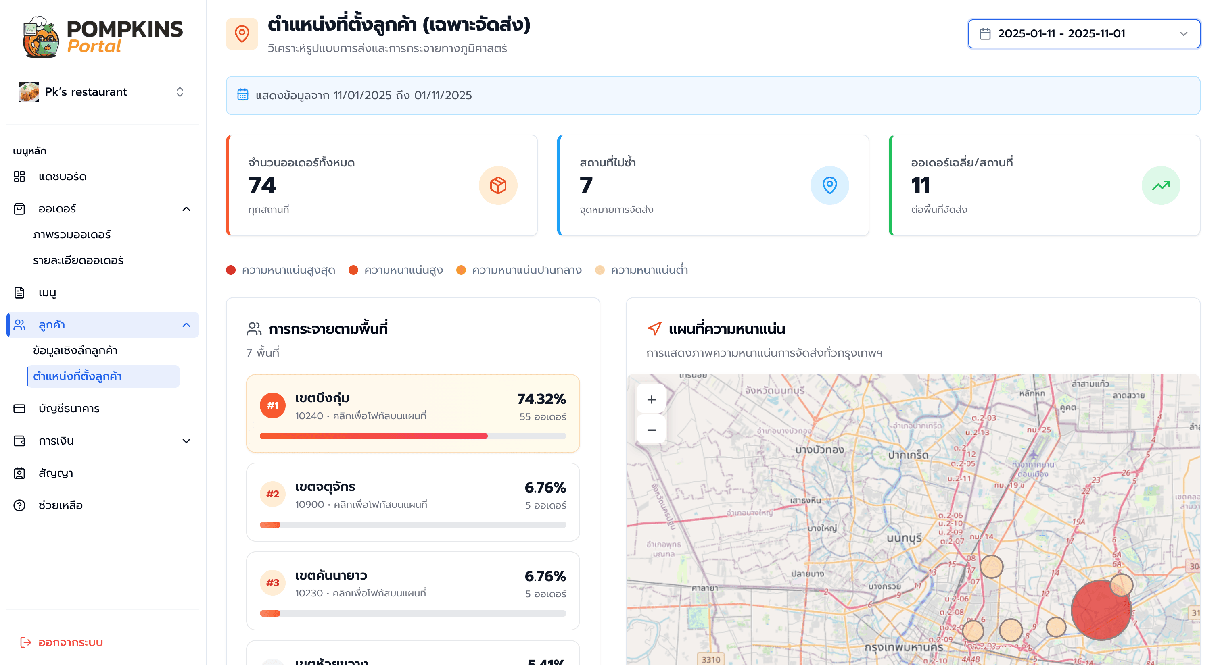Click the package box icon on orders card
This screenshot has height=665, width=1220.
click(x=498, y=185)
